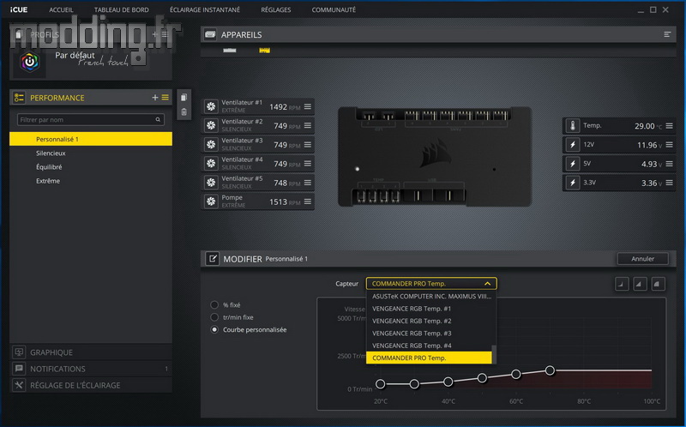Select the tr/min fixe radio option

tap(214, 317)
